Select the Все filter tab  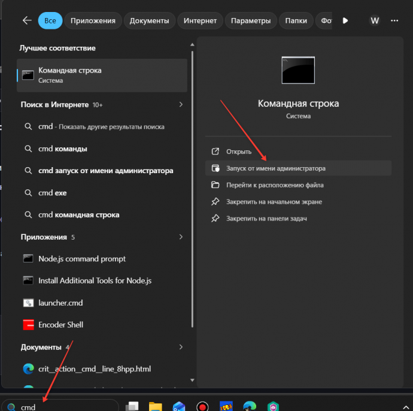(50, 20)
